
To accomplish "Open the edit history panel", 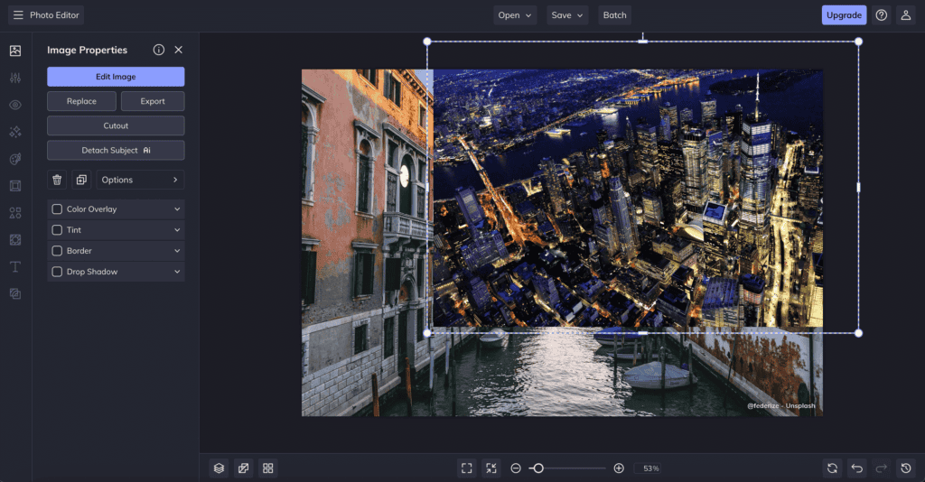I will (x=906, y=468).
